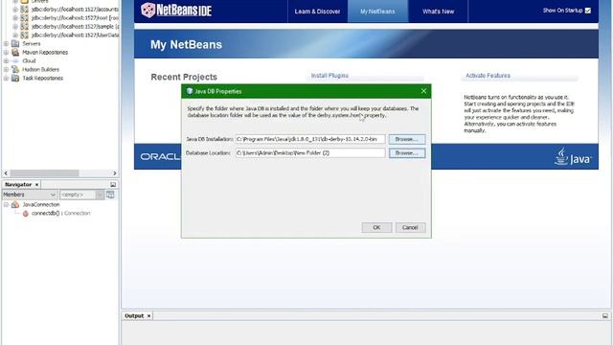This screenshot has height=345, width=613.
Task: Click the NetBeans IDE logo
Action: coord(176,11)
